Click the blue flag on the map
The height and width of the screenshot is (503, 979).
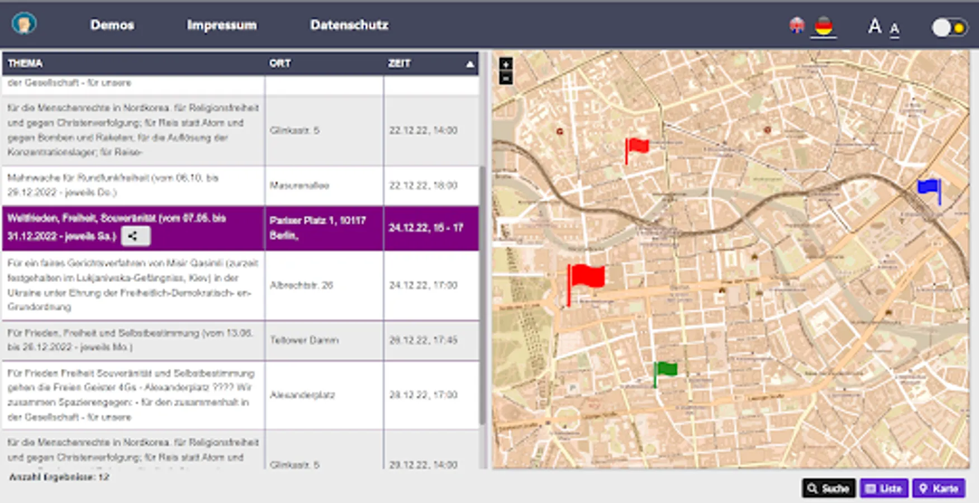click(x=930, y=191)
